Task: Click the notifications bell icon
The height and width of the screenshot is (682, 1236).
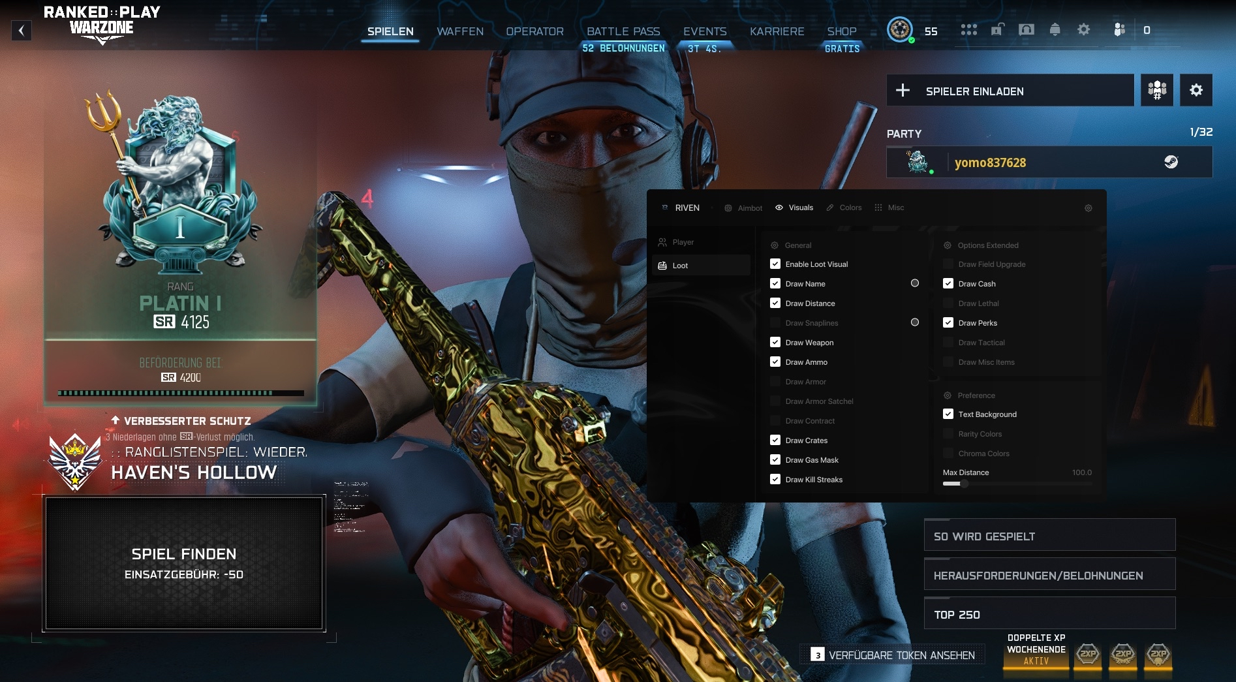Action: tap(1055, 30)
